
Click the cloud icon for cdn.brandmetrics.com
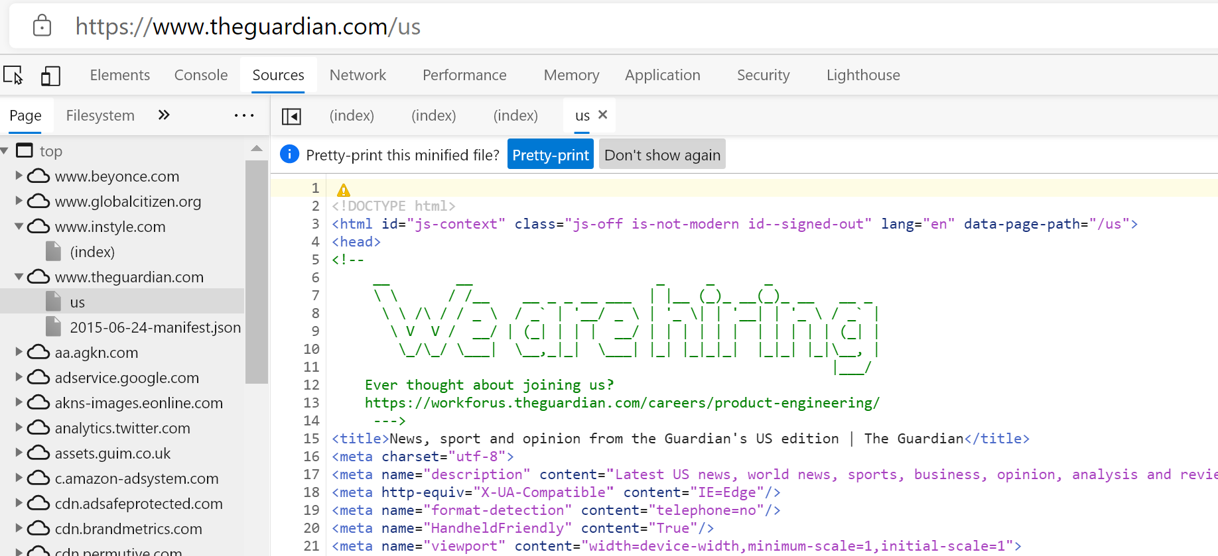coord(38,528)
